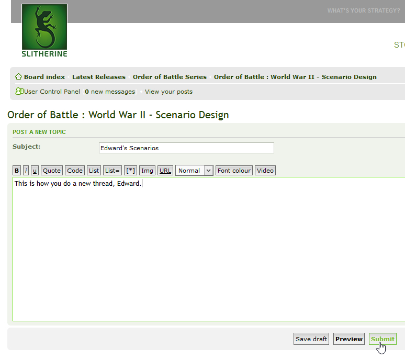The image size is (405, 359).
Task: Open Order of Battle Series breadcrumb
Action: pos(170,77)
